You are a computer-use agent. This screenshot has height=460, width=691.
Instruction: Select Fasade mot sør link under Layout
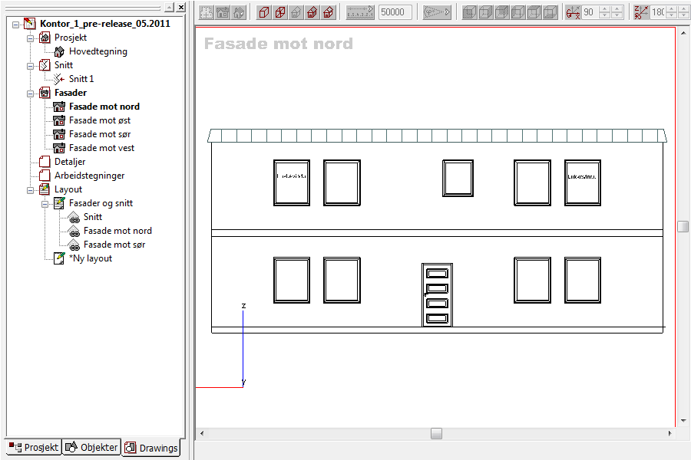click(114, 245)
